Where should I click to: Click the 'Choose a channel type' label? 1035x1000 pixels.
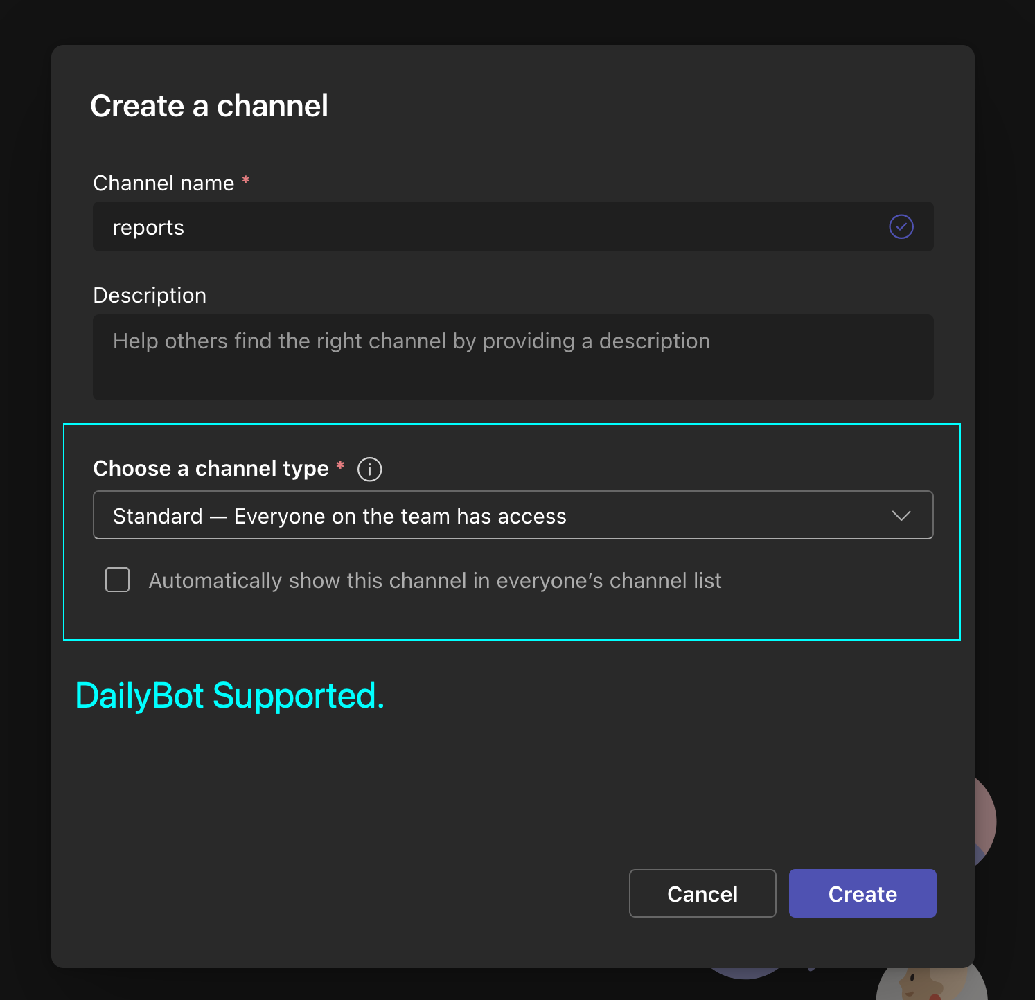pos(211,469)
